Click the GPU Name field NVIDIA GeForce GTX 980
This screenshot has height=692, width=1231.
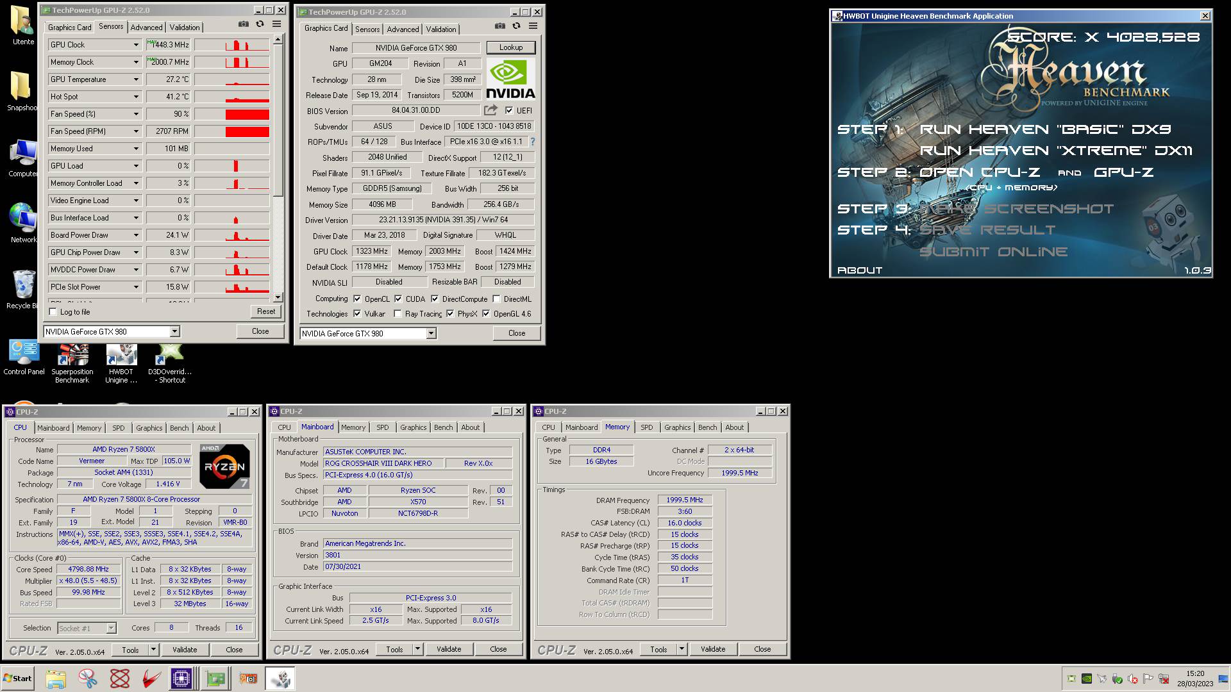416,47
